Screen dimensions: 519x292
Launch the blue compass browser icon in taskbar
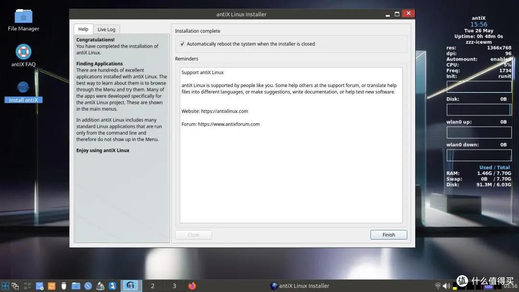(x=88, y=286)
